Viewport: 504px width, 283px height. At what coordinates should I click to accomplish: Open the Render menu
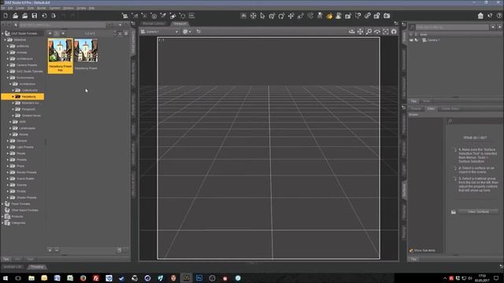(42, 8)
